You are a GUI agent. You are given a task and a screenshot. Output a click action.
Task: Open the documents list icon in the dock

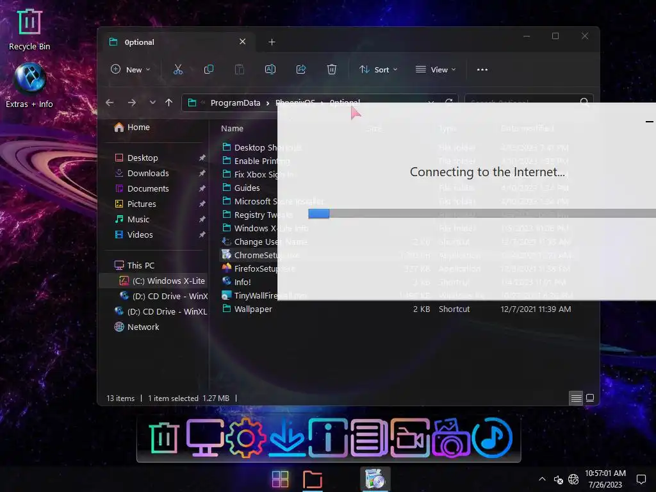369,438
